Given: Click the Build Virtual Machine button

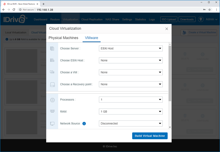Looking at the screenshot, I should pos(150,136).
